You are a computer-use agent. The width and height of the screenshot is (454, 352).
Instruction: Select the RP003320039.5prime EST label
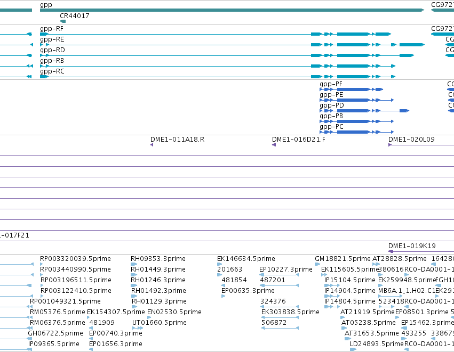(x=75, y=259)
